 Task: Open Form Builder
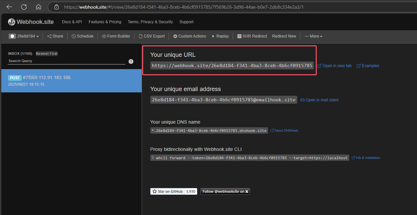click(x=116, y=36)
